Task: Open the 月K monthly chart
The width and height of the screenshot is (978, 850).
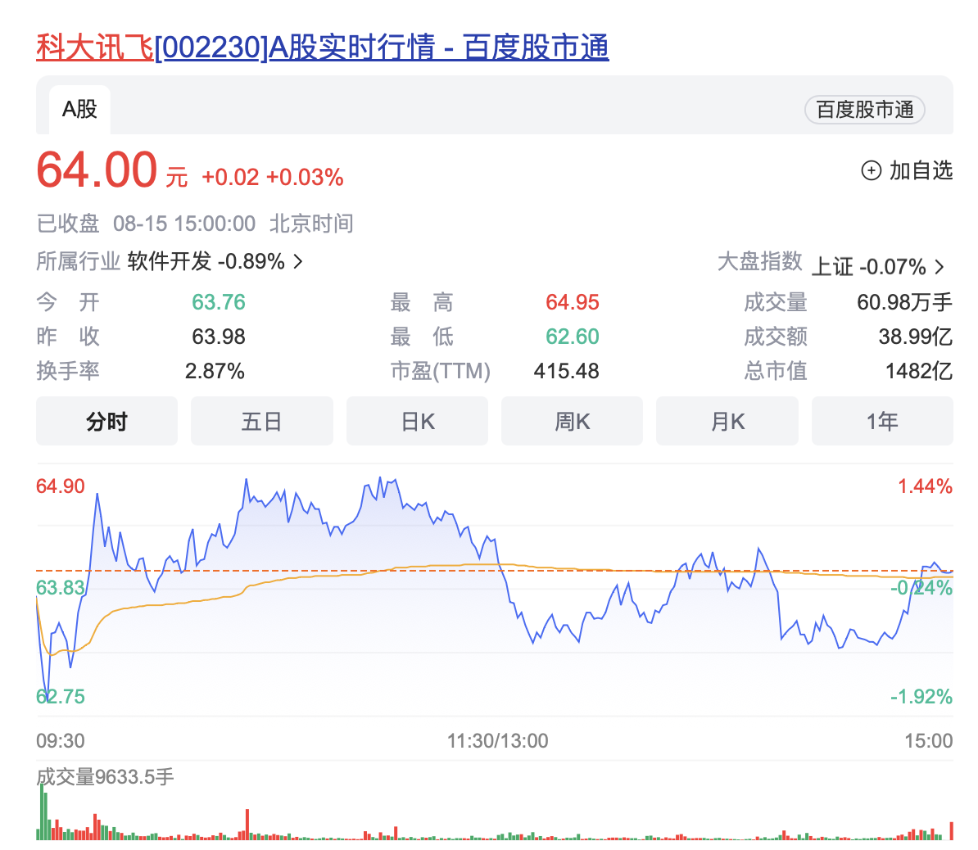Action: [727, 421]
